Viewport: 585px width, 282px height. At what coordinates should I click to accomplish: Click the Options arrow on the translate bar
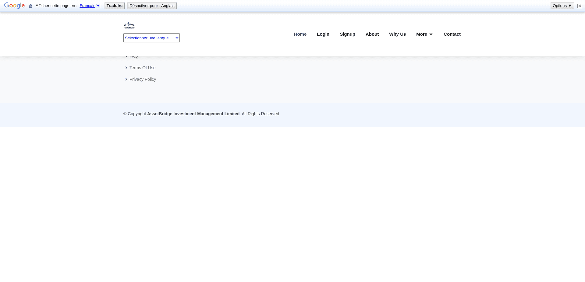pyautogui.click(x=570, y=5)
